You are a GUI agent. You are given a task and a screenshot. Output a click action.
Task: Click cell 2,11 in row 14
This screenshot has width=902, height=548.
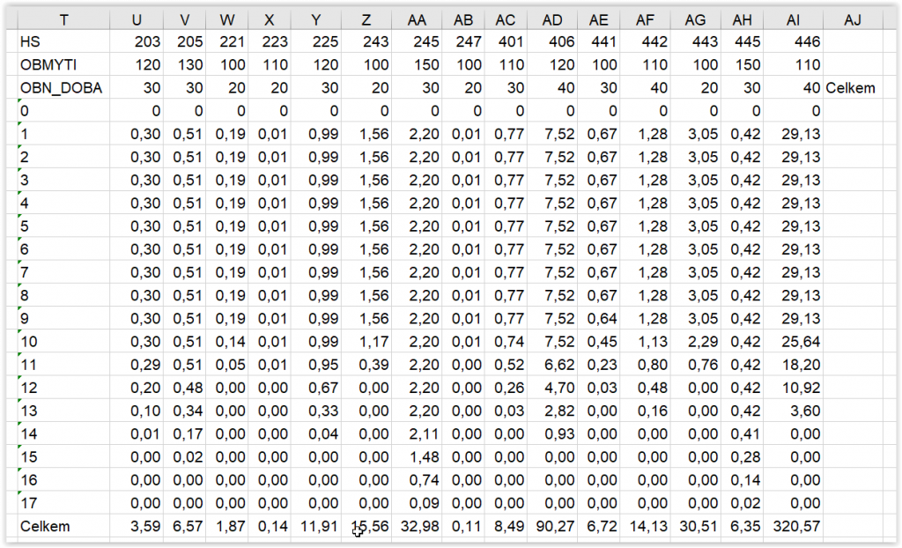[417, 434]
